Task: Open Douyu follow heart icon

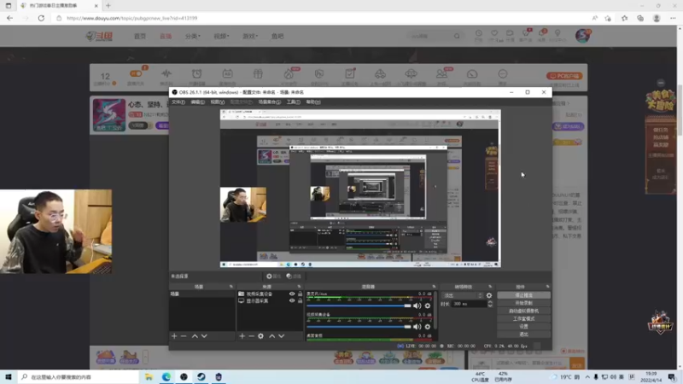Action: coord(494,33)
